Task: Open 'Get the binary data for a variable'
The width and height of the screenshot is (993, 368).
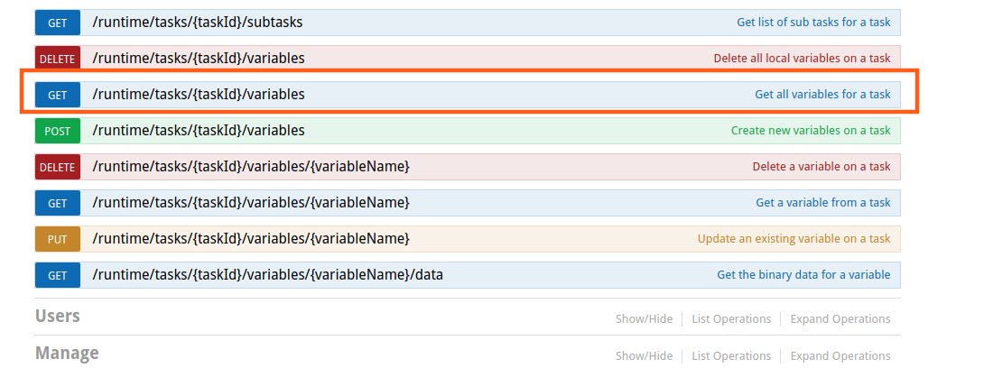Action: tap(803, 274)
